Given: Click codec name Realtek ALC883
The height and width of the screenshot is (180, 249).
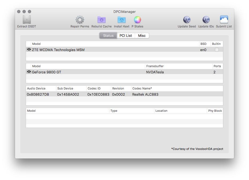Looking at the screenshot, I should (145, 94).
